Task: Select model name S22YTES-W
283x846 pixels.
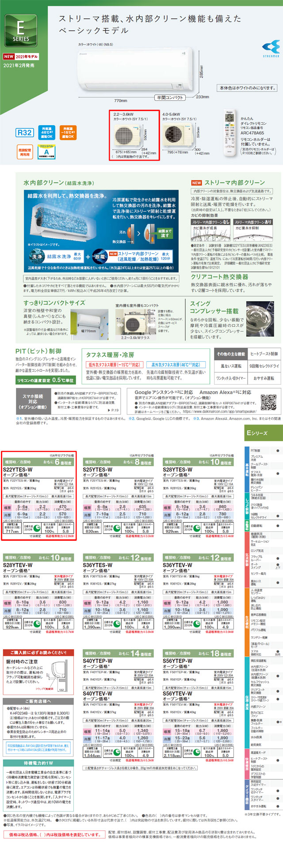Action: click(18, 470)
